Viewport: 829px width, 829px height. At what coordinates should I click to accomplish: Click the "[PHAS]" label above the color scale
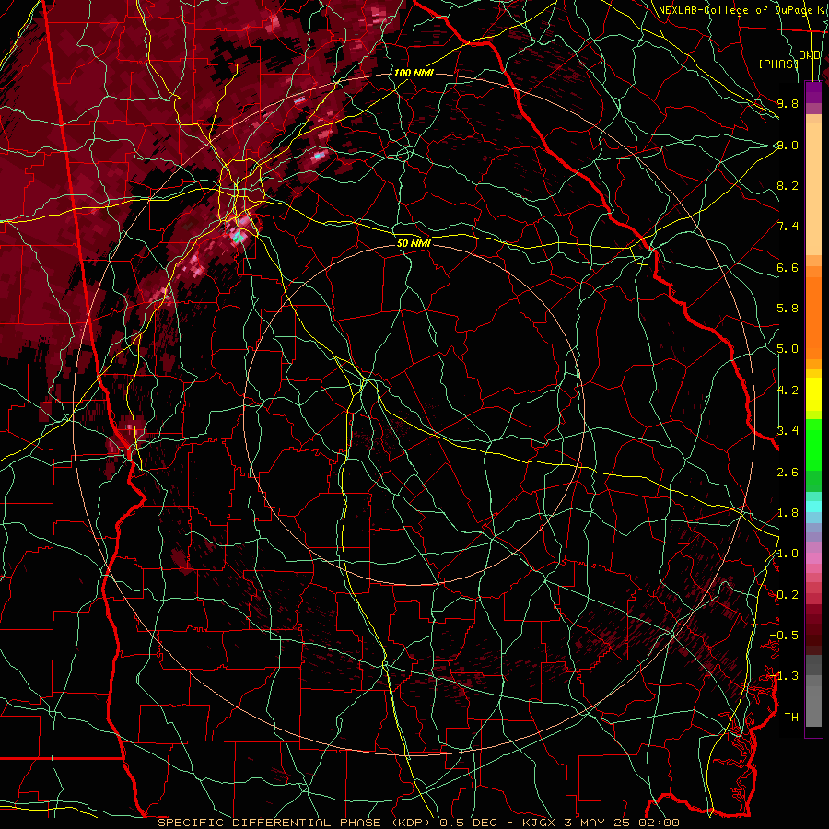(x=778, y=64)
